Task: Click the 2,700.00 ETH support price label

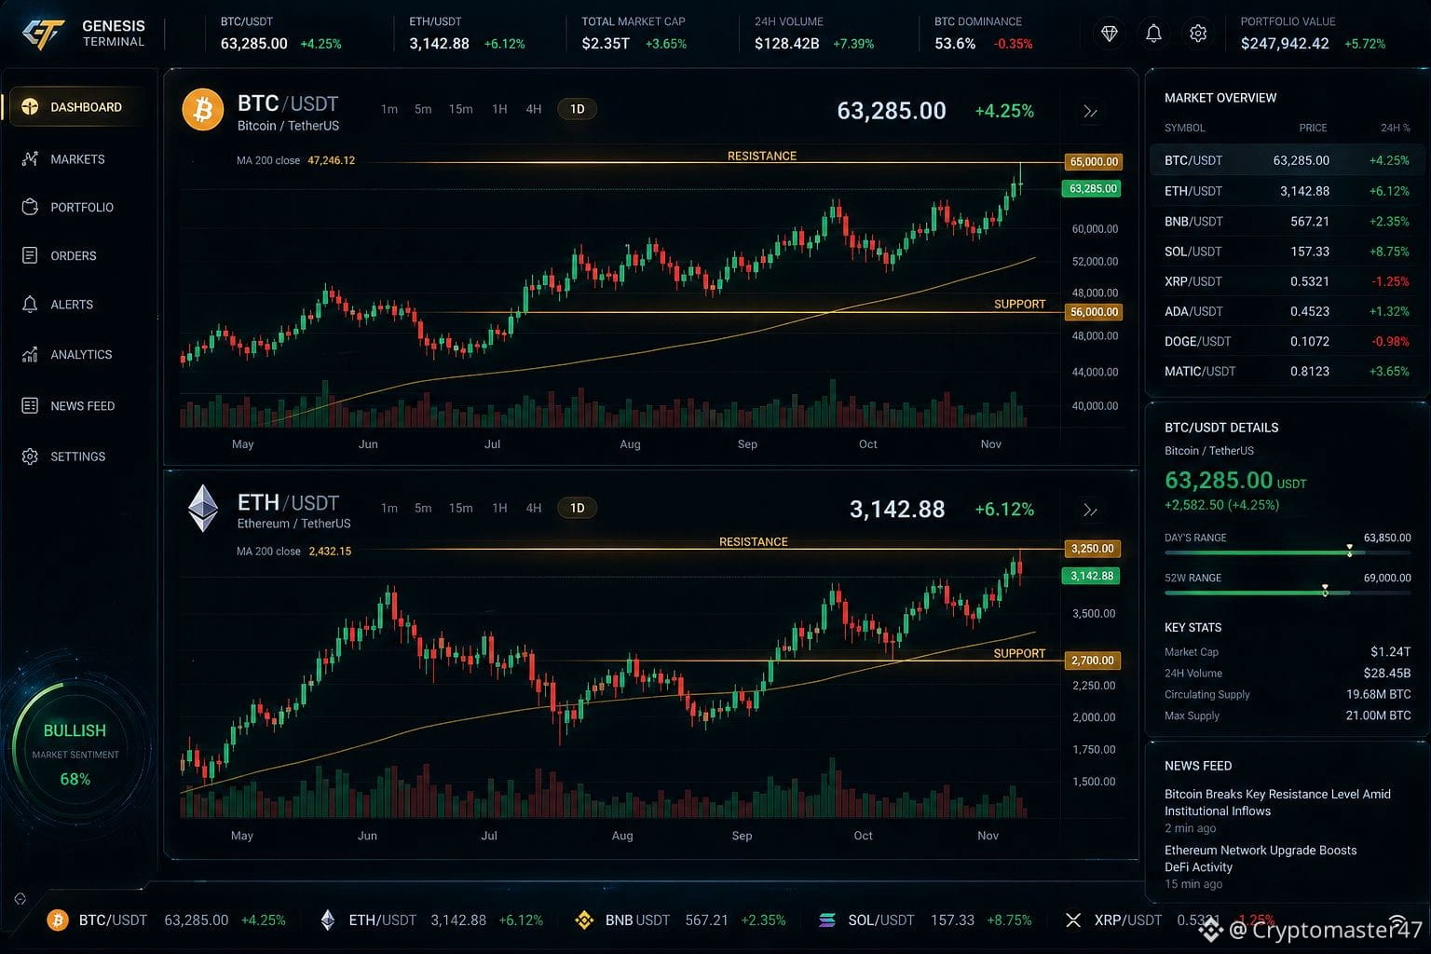Action: [1092, 661]
